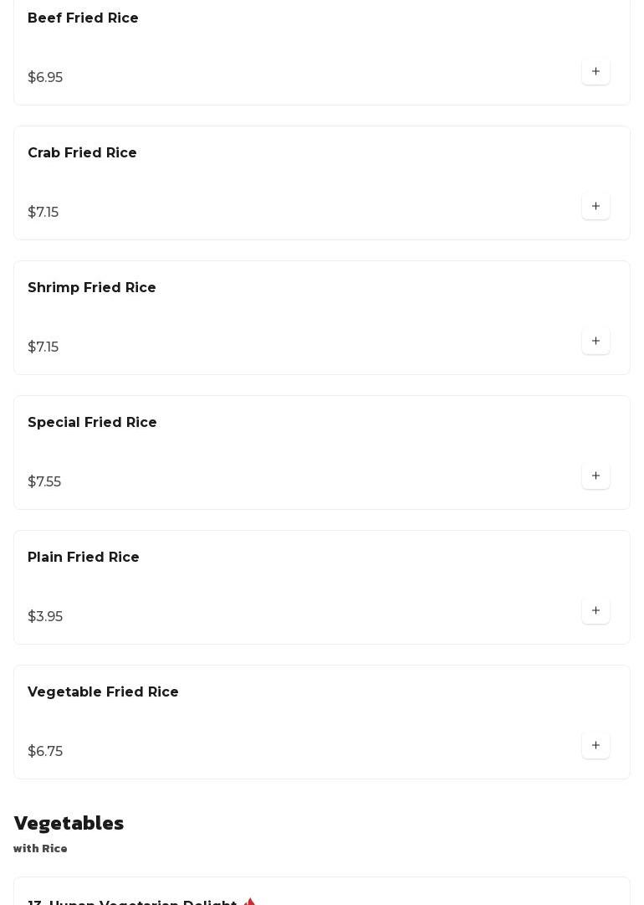644x905 pixels.
Task: Open the Vegetable Fried Rice title
Action: pos(103,692)
